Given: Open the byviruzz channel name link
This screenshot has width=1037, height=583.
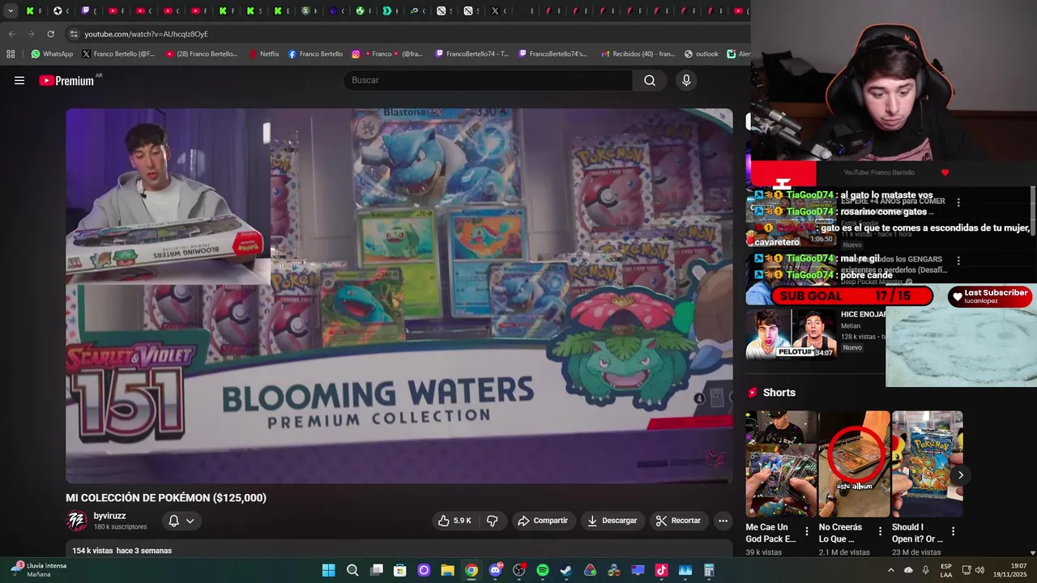Looking at the screenshot, I should pos(109,516).
